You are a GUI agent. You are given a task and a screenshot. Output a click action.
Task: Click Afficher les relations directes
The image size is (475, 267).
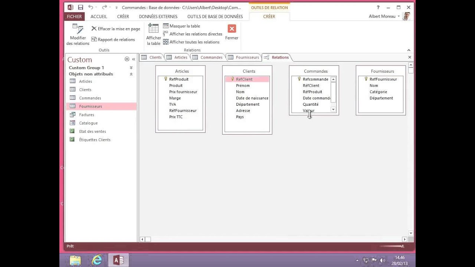point(193,34)
